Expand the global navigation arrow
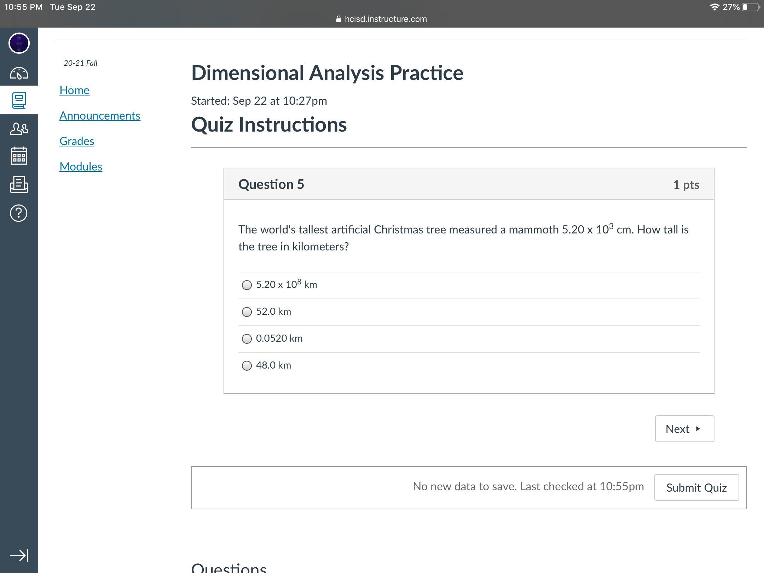Screen dimensions: 764x573 pos(19,555)
